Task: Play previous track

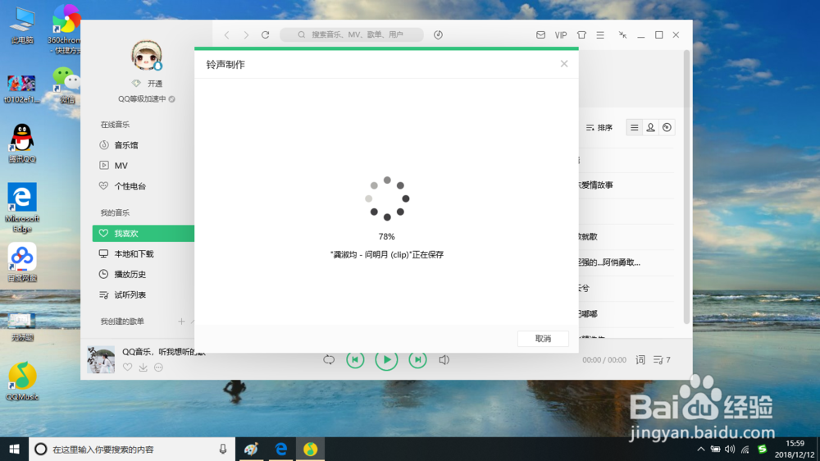Action: [x=355, y=360]
